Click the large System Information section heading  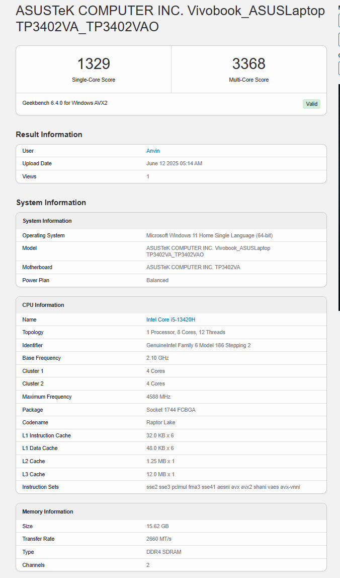[x=51, y=203]
